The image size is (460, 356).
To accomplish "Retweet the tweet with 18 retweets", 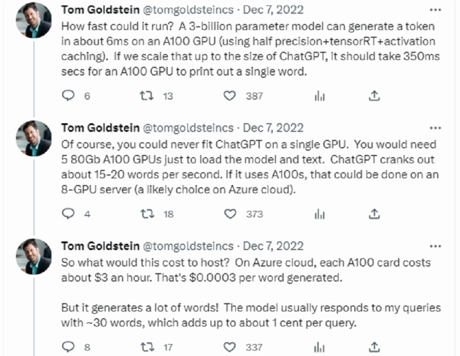I will tap(148, 214).
